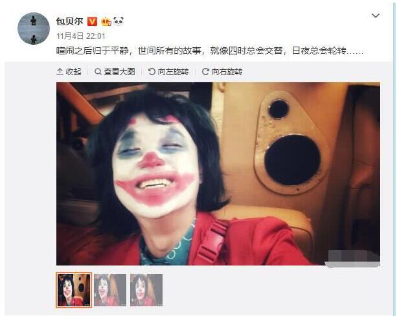This screenshot has height=316, width=397.
Task: Collapse the image viewer with 收起
Action: [69, 72]
